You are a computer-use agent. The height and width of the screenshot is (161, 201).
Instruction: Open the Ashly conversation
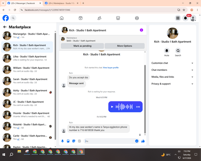pyautogui.click(x=27, y=92)
